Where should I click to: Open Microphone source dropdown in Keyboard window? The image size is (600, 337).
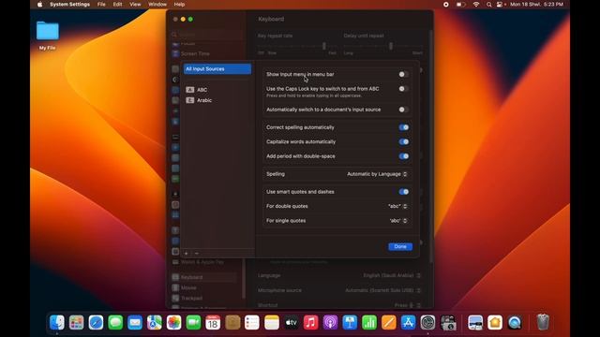pyautogui.click(x=382, y=290)
